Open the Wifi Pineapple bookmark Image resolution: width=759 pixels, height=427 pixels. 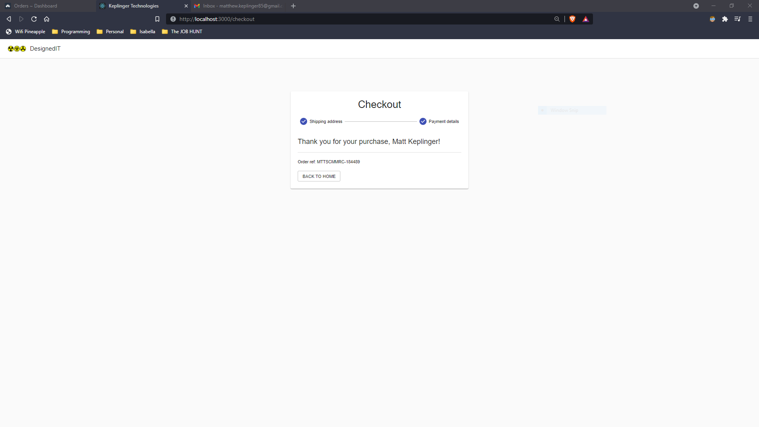pyautogui.click(x=26, y=32)
